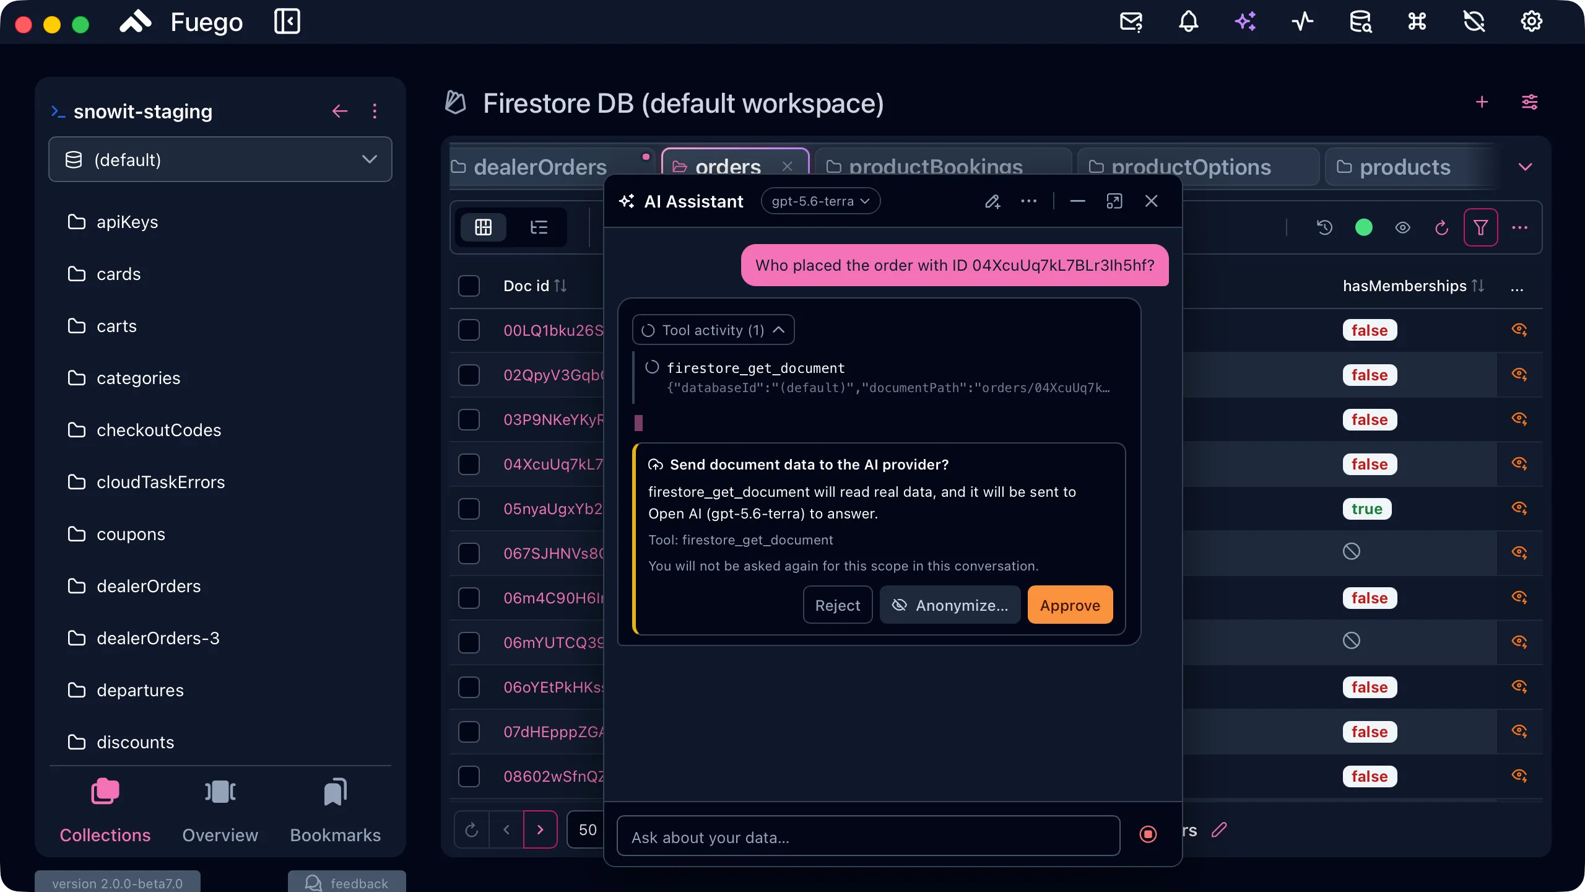The width and height of the screenshot is (1585, 892).
Task: Switch to tree list view
Action: (539, 227)
